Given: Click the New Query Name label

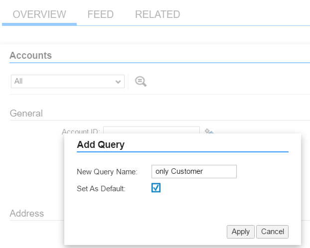Looking at the screenshot, I should click(x=107, y=172).
